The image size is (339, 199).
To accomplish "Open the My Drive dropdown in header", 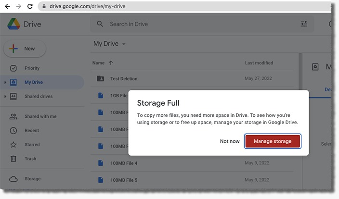I will click(x=124, y=44).
